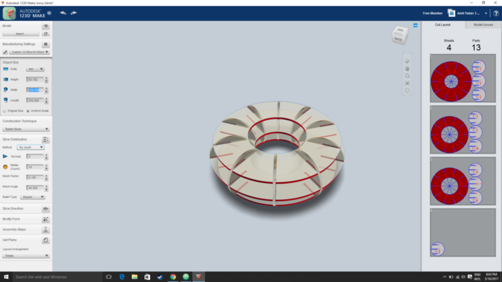The image size is (502, 282).
Task: Open Google Chrome from taskbar
Action: (173, 277)
